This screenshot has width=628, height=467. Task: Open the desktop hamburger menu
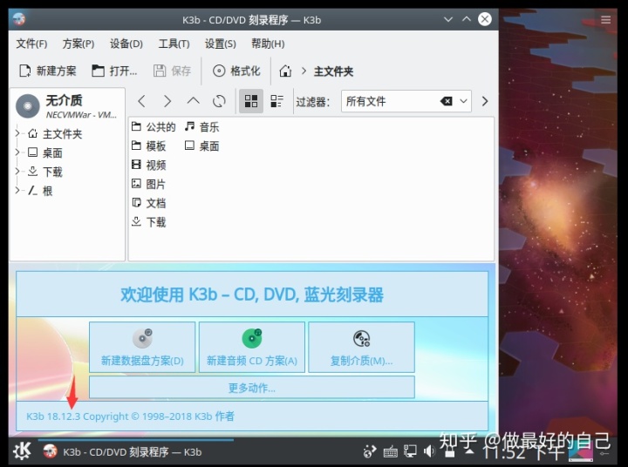[605, 20]
